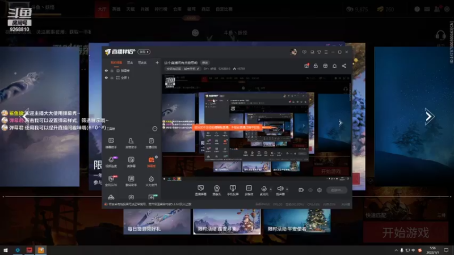Viewport: 454px width, 255px height.
Task: Open the 排行榜 tab in the game menu
Action: 161,9
